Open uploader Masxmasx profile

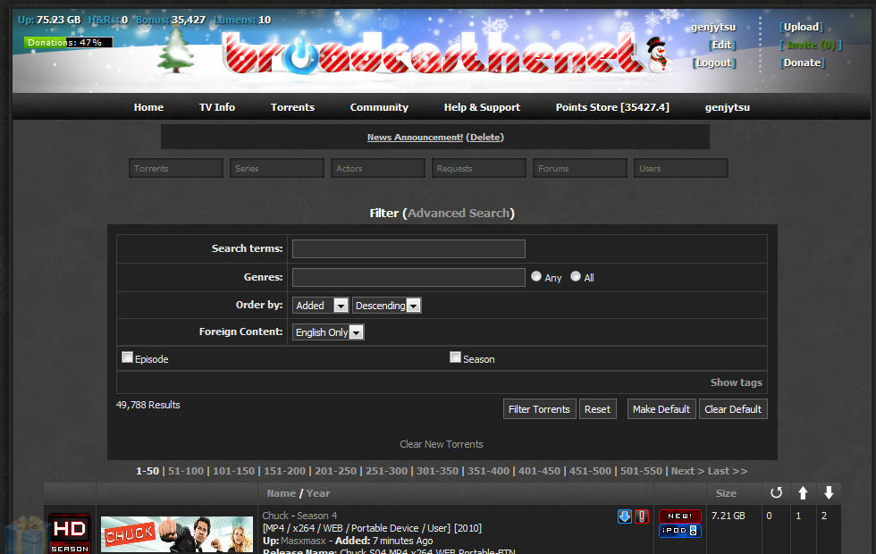click(x=303, y=541)
